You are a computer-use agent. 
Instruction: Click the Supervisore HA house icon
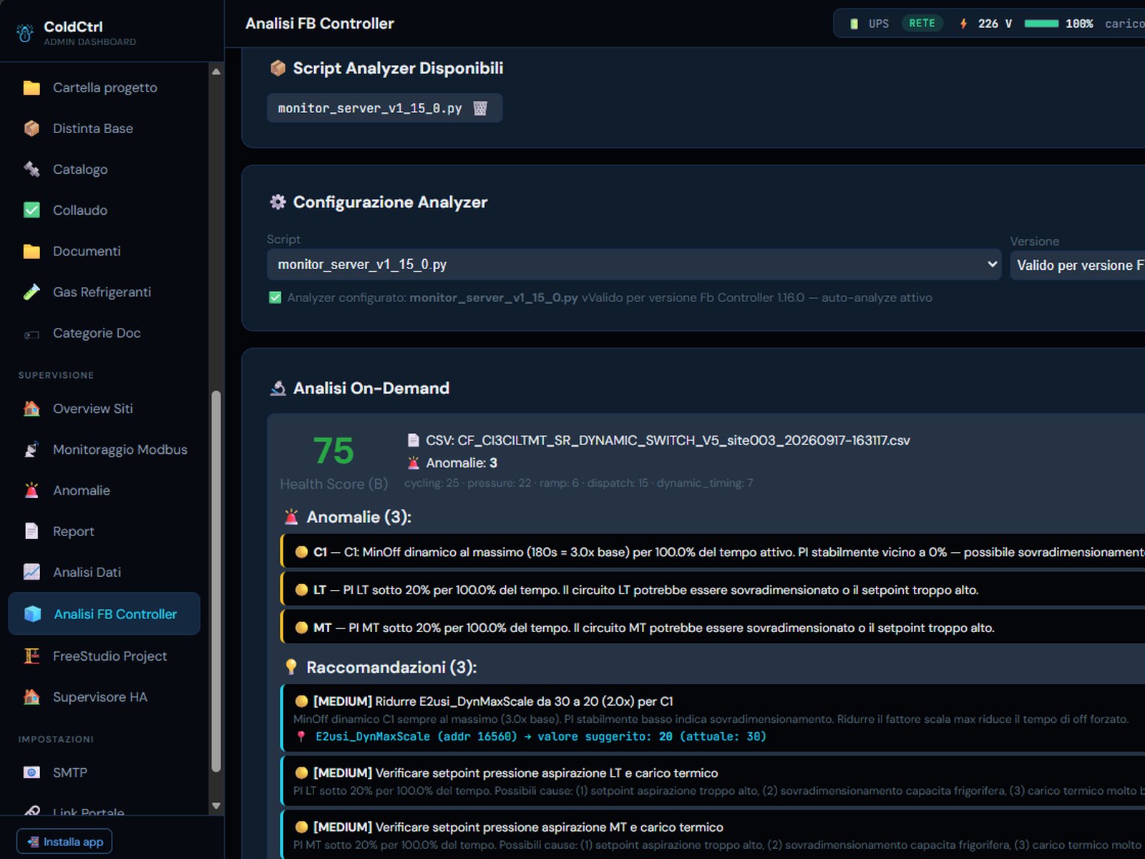click(x=31, y=697)
